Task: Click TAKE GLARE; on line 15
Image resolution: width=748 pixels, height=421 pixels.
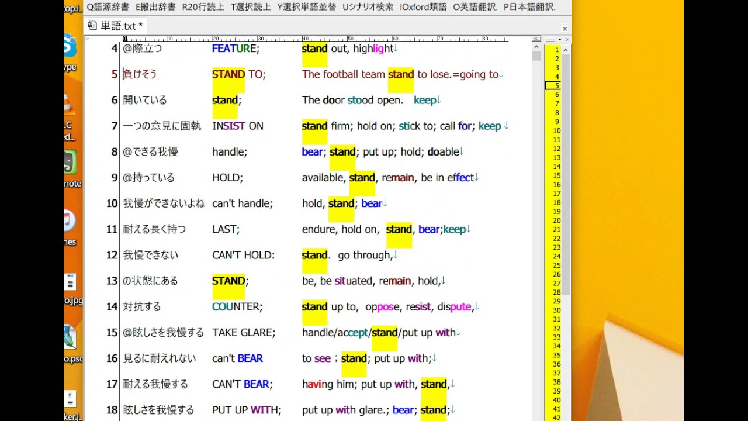Action: (x=244, y=332)
